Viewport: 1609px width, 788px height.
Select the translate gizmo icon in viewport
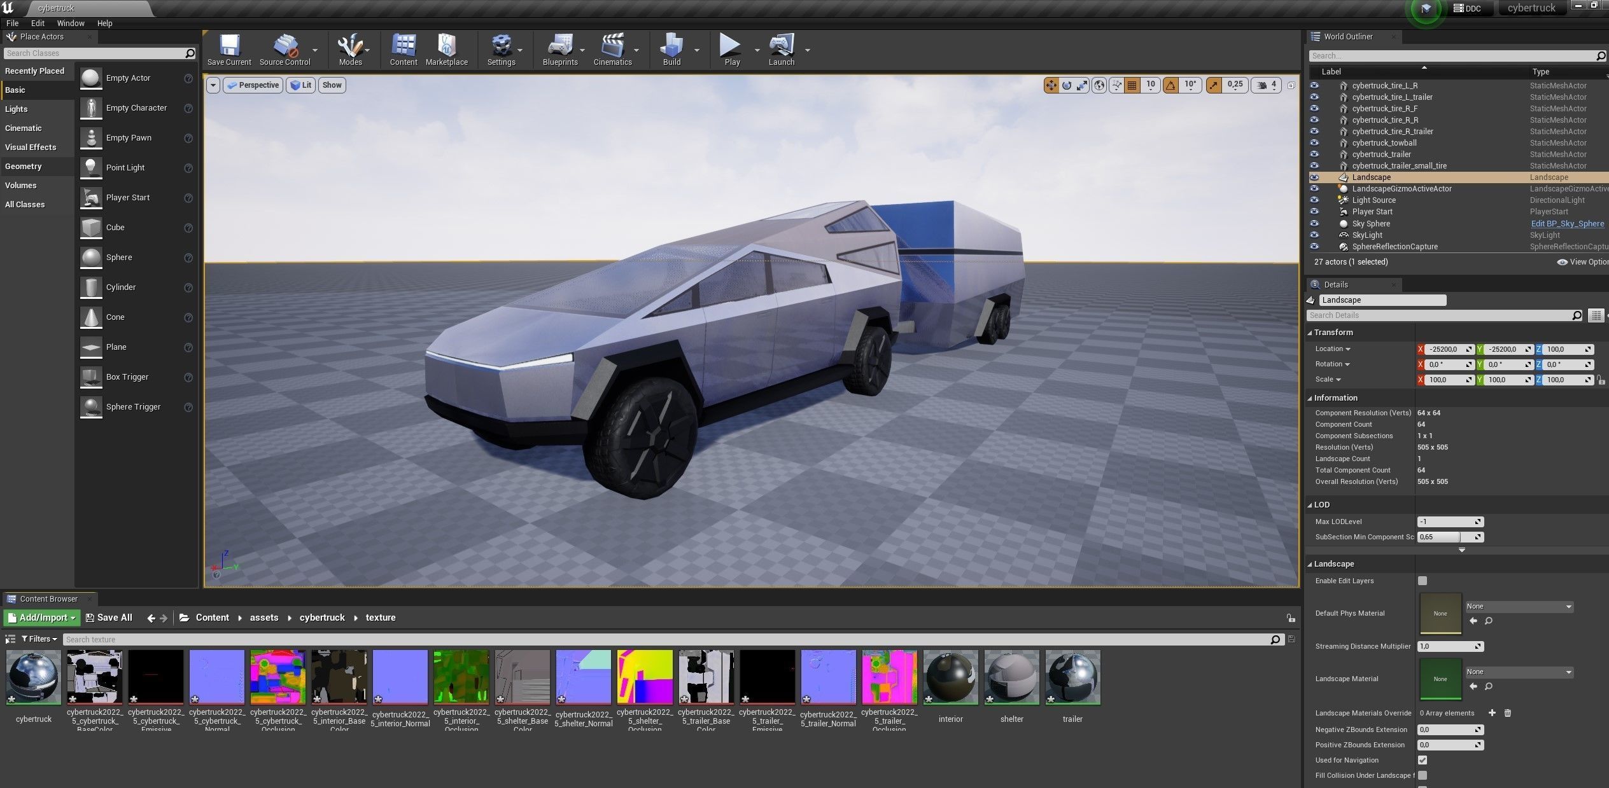click(x=1051, y=85)
